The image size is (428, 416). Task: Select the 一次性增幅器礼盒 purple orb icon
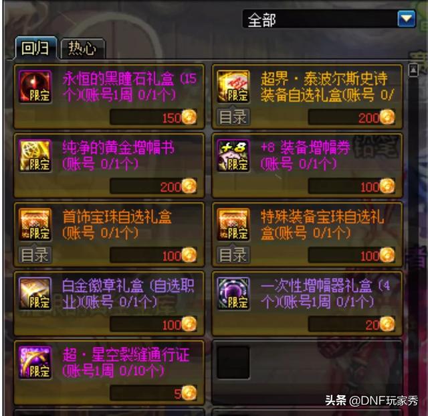click(x=233, y=293)
